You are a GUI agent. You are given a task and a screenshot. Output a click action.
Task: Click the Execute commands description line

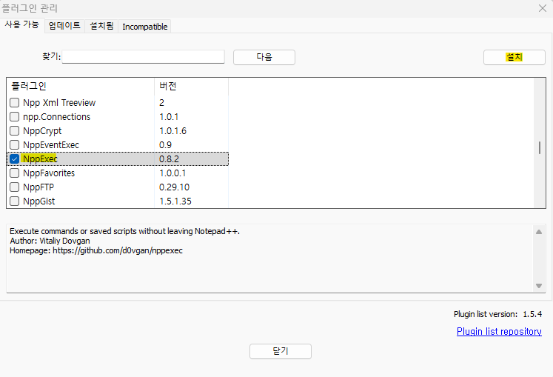tap(125, 231)
